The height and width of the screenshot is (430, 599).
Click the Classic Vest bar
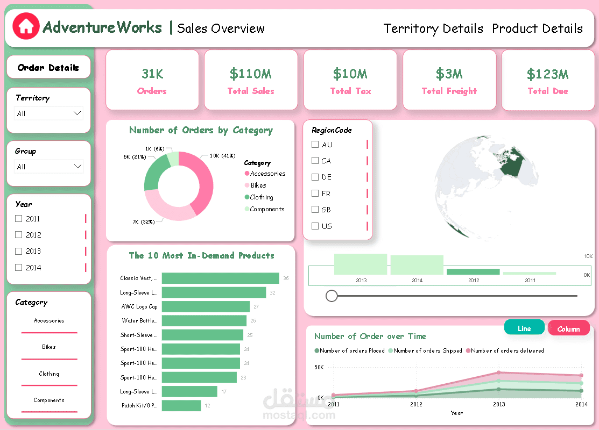click(x=221, y=278)
